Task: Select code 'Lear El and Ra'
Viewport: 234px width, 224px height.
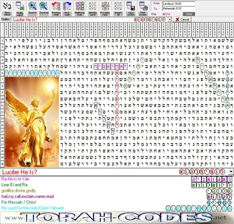Action: click(15, 185)
